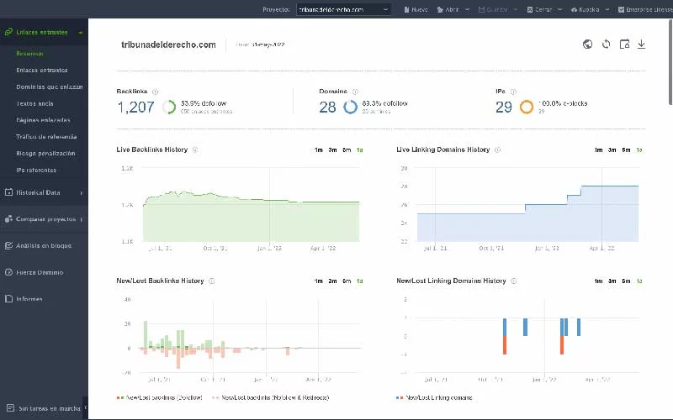Screen dimensions: 673x420
Task: Toggle New/Lost backlinks (Nofollow & Redirects) legend entry
Action: click(x=271, y=397)
